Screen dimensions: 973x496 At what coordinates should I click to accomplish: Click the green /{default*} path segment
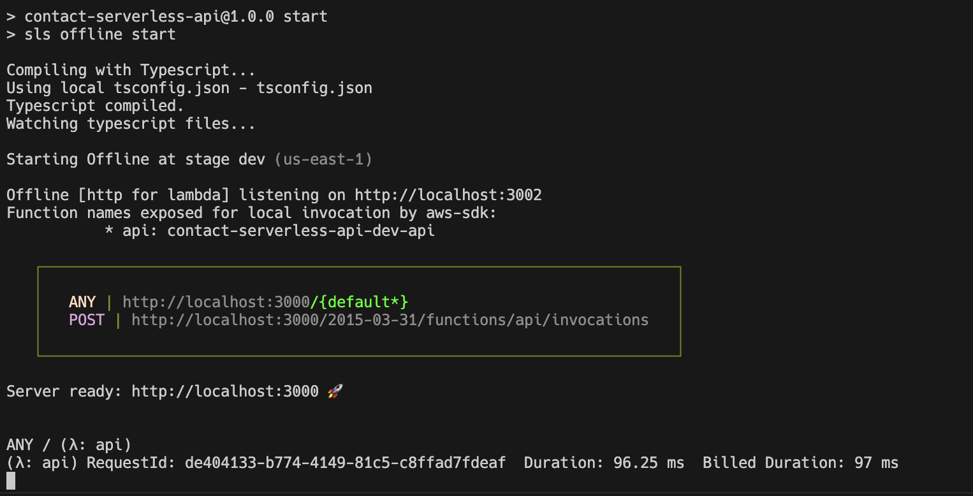point(359,302)
